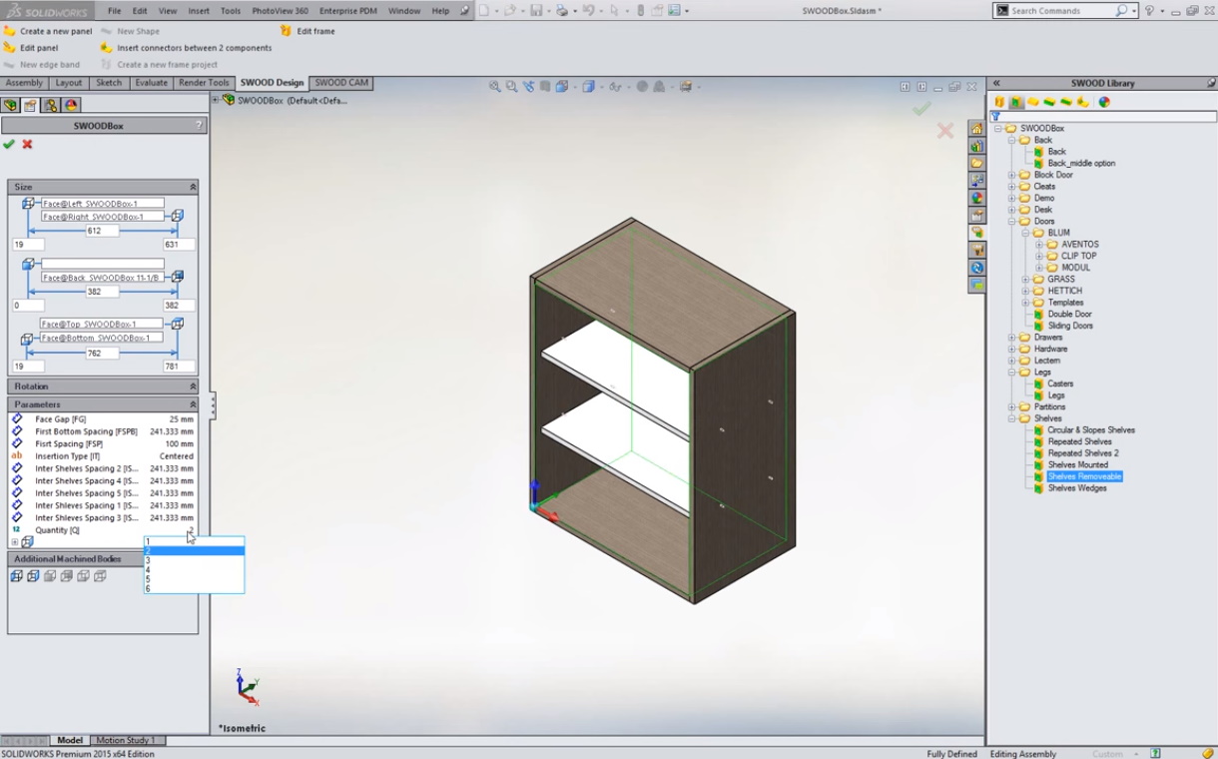The height and width of the screenshot is (759, 1218).
Task: Open the Insert menu
Action: tap(199, 11)
